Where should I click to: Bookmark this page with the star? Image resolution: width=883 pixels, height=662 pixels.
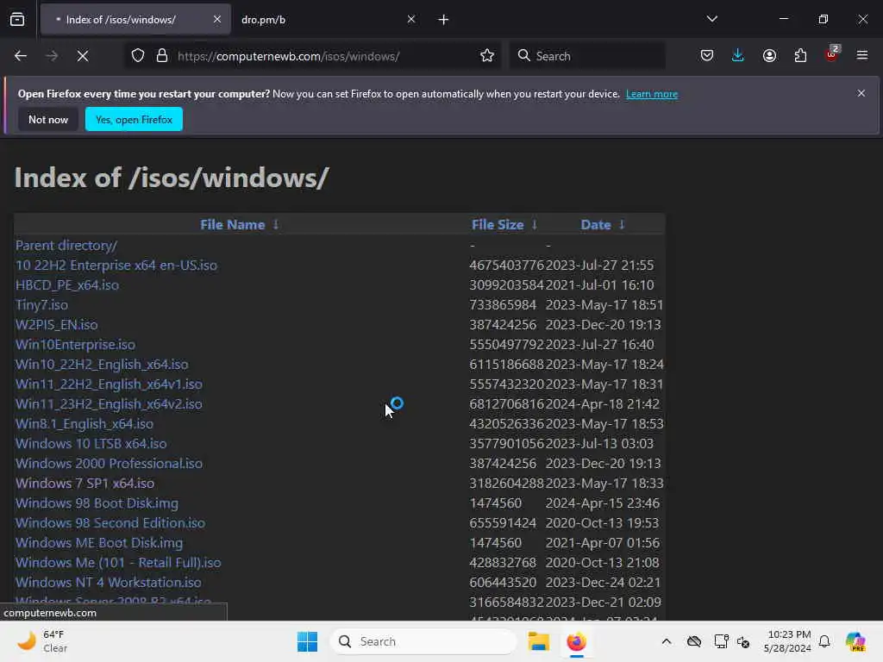pyautogui.click(x=487, y=56)
